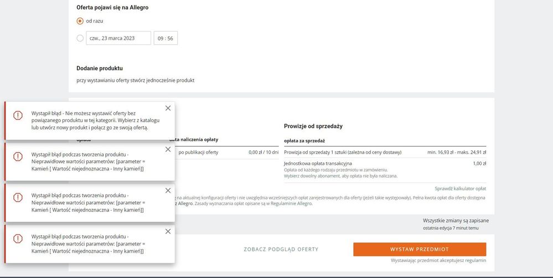This screenshot has height=278, width=553.
Task: Click warning icon on topmost Kamień error
Action: 18,157
